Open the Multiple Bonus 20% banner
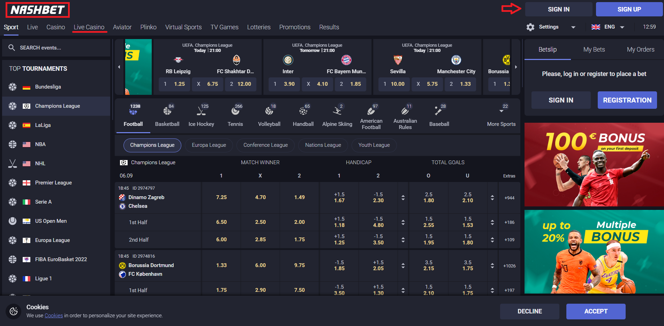Screen dimensions: 664x326 594,252
